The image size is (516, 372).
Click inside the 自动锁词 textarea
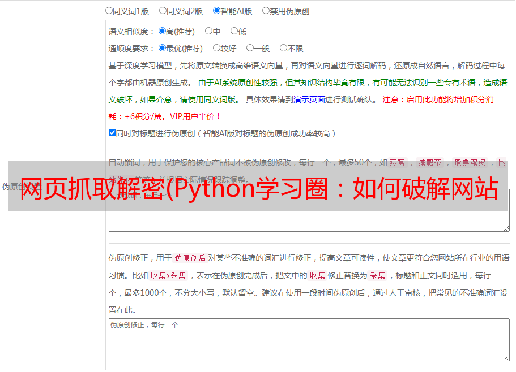click(309, 210)
